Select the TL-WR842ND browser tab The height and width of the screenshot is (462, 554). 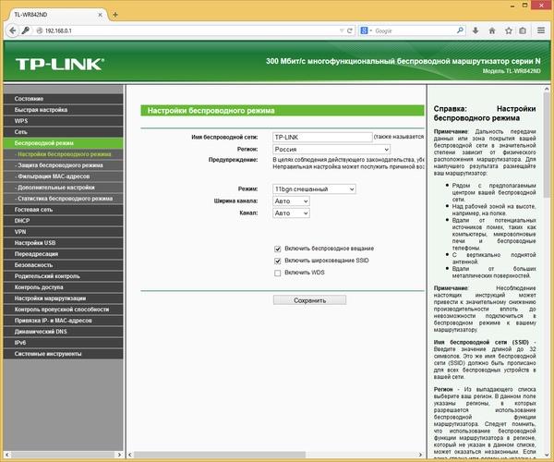(58, 15)
